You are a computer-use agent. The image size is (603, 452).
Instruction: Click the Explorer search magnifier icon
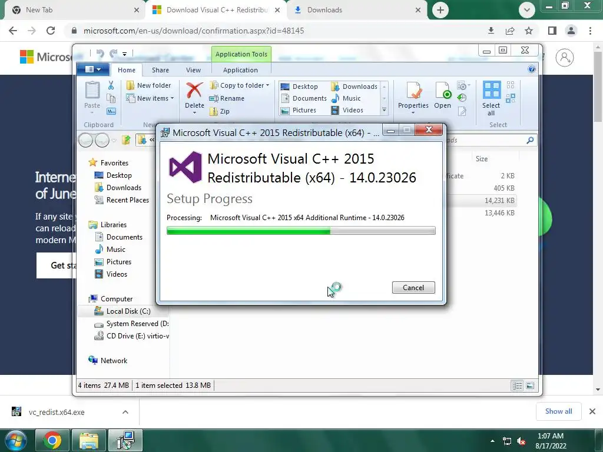pos(531,140)
